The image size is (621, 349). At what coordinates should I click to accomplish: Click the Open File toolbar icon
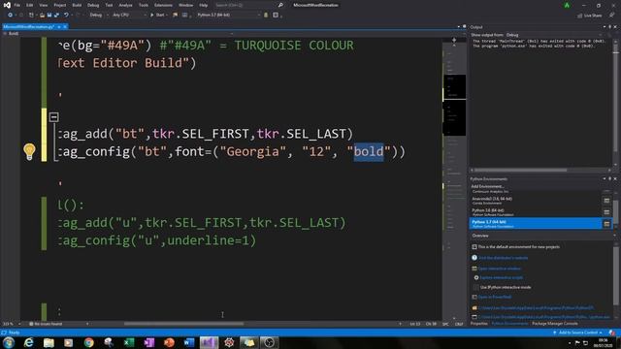(x=42, y=16)
